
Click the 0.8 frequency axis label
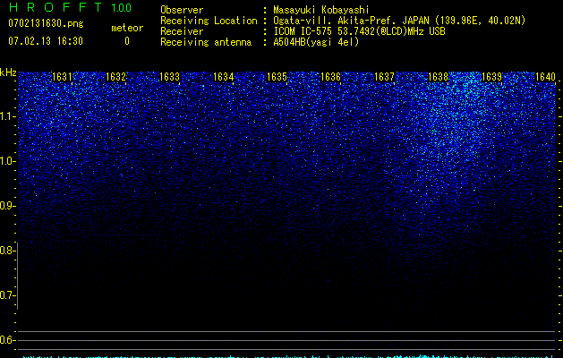coord(7,251)
